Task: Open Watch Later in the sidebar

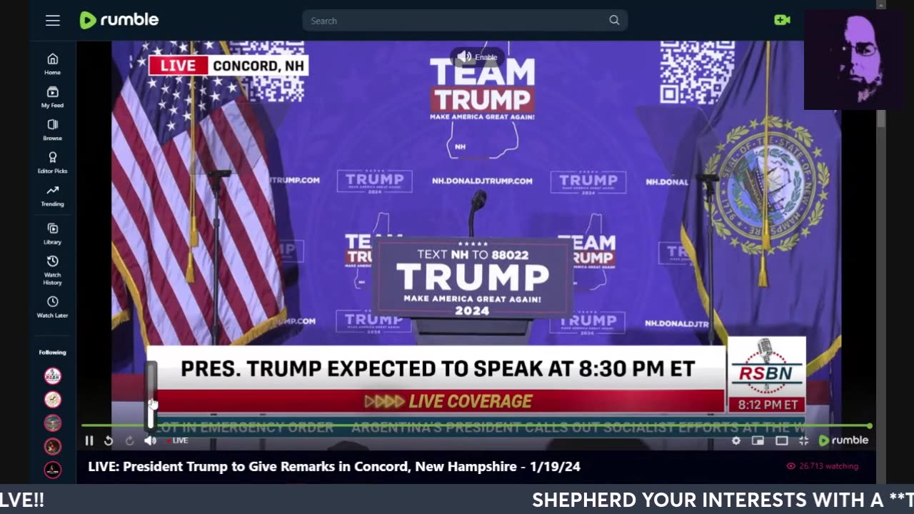Action: [52, 306]
